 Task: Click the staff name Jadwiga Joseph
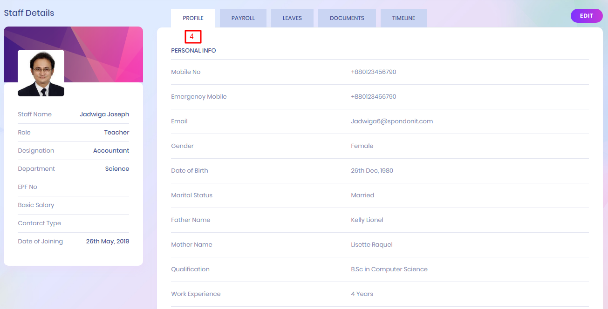(104, 114)
